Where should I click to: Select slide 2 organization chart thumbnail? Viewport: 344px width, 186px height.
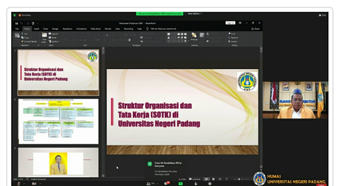tap(58, 121)
